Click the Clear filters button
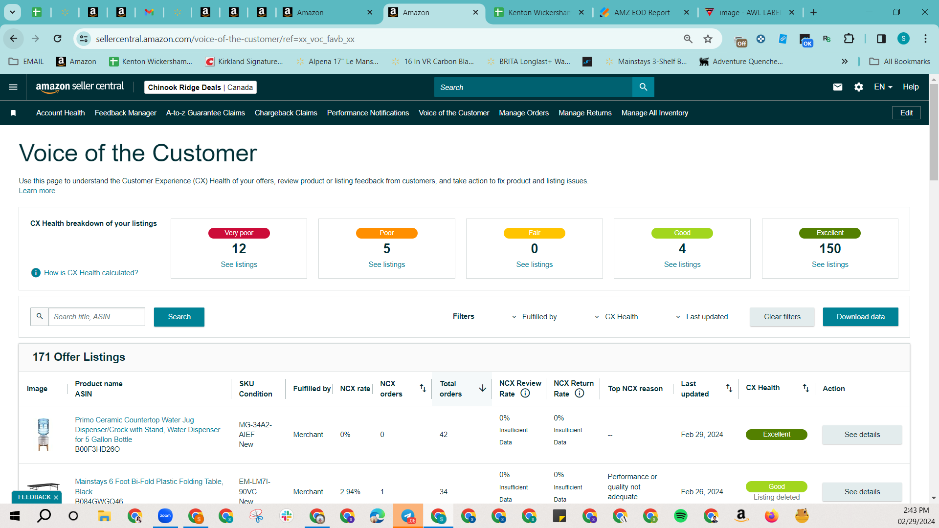This screenshot has width=939, height=528. [782, 317]
